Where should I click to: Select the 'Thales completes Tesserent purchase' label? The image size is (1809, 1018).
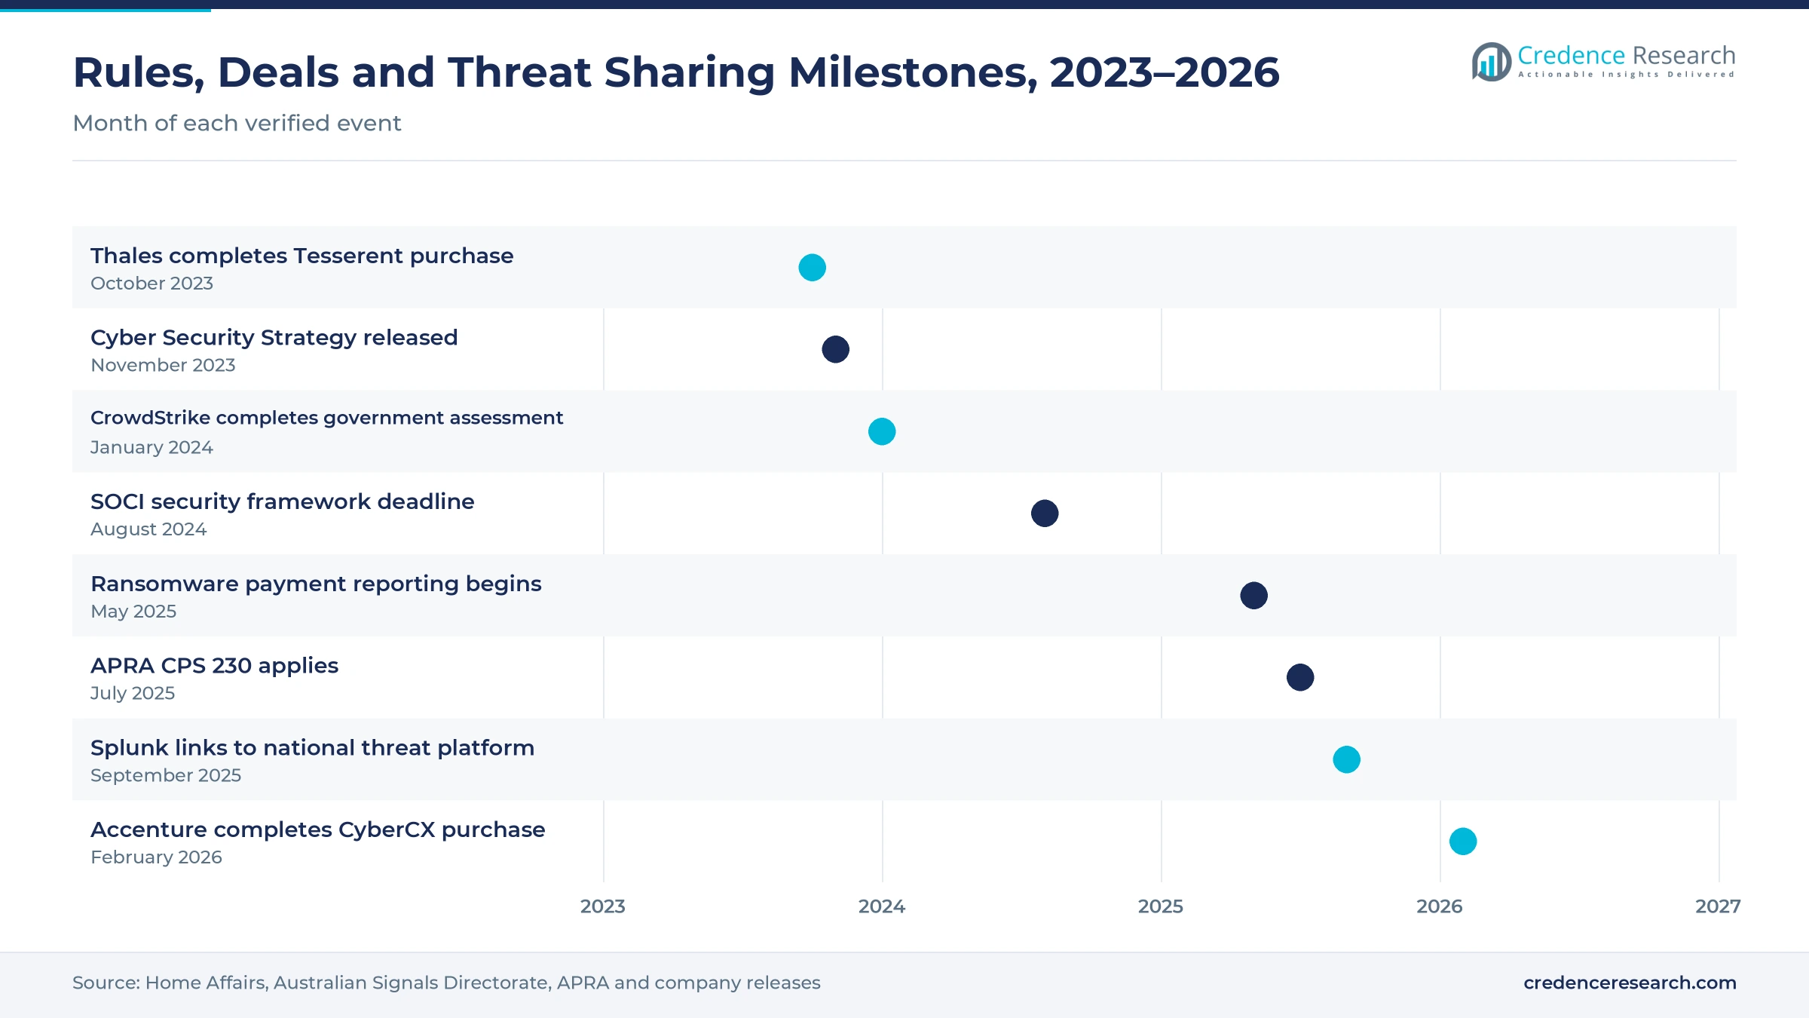[x=302, y=256]
